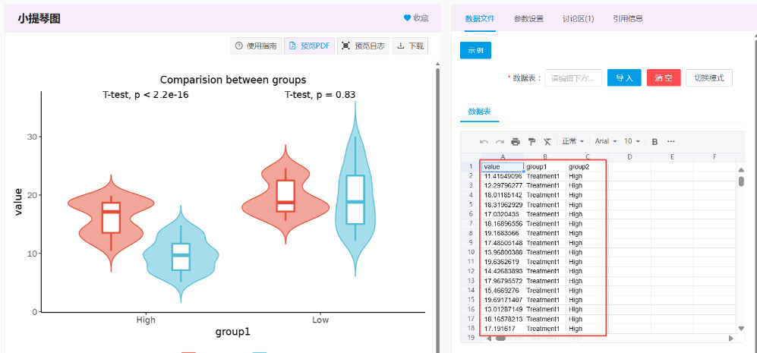The width and height of the screenshot is (757, 353).
Task: Click the 数据表 text input field
Action: (572, 77)
